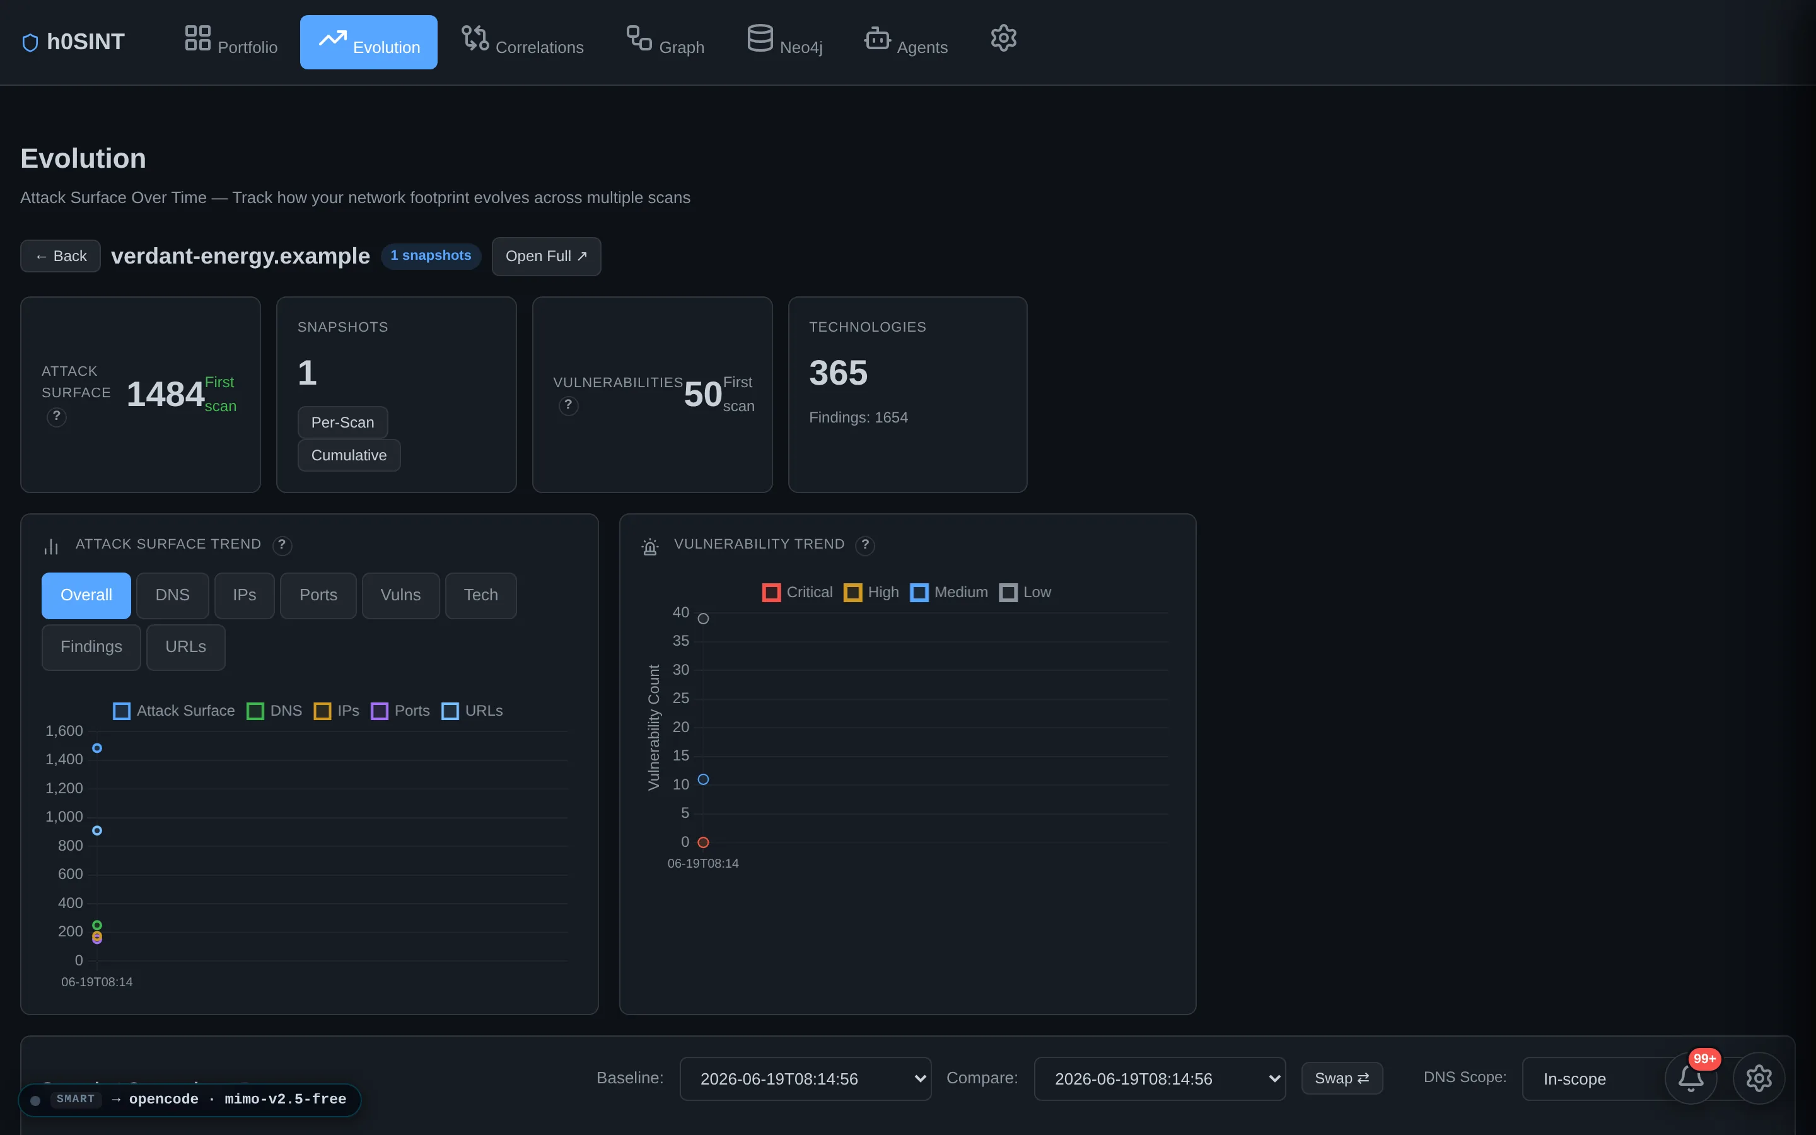Select the DNS trend filter
Screen dimensions: 1816x1135
point(173,595)
